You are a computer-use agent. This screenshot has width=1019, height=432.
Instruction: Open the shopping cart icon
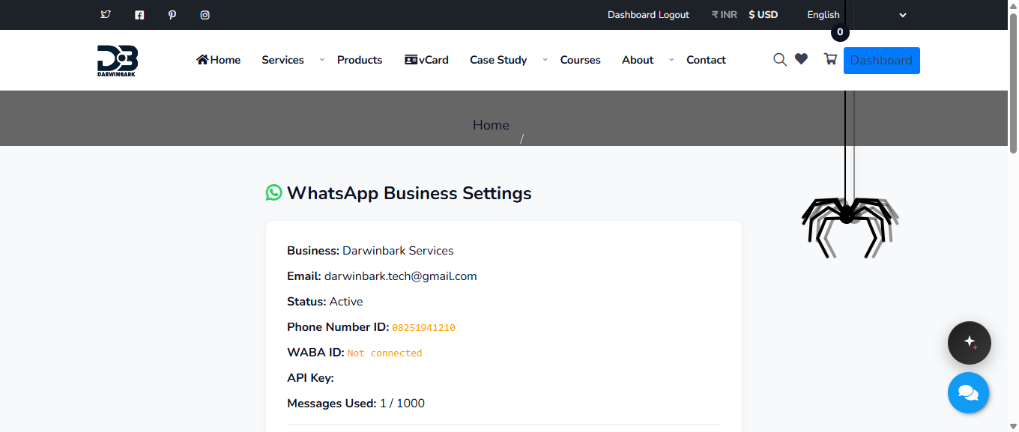[x=830, y=59]
